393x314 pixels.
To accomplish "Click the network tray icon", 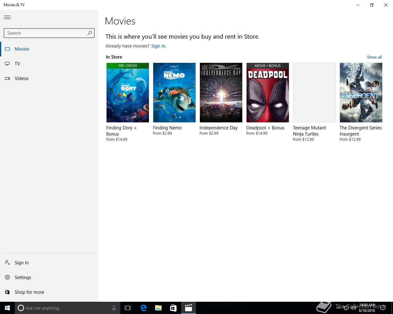I will (346, 308).
